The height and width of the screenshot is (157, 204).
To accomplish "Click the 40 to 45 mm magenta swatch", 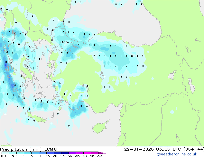I will tap(87, 153).
